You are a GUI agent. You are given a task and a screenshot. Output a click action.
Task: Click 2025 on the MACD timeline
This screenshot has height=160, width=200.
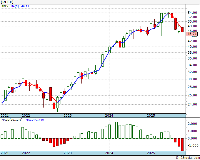(151, 153)
